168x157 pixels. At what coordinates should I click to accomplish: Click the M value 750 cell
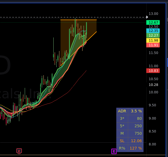click(x=136, y=134)
